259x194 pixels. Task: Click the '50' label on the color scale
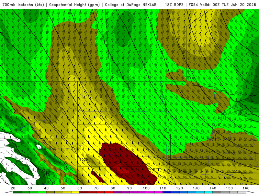click(x=63, y=188)
